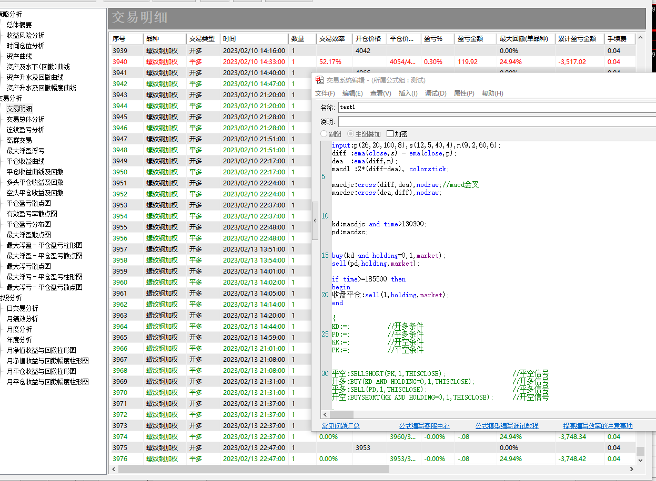The height and width of the screenshot is (481, 656).
Task: Select the 副图 radio button
Action: (324, 134)
